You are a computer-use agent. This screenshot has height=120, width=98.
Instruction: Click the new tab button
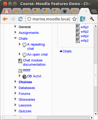click(x=94, y=11)
